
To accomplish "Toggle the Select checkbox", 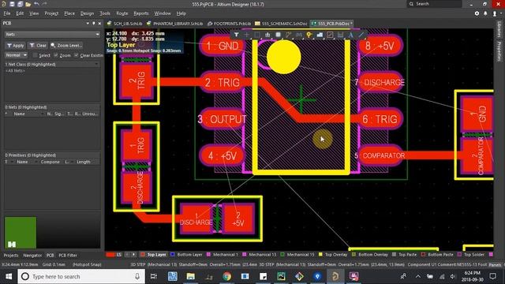I will (35, 55).
